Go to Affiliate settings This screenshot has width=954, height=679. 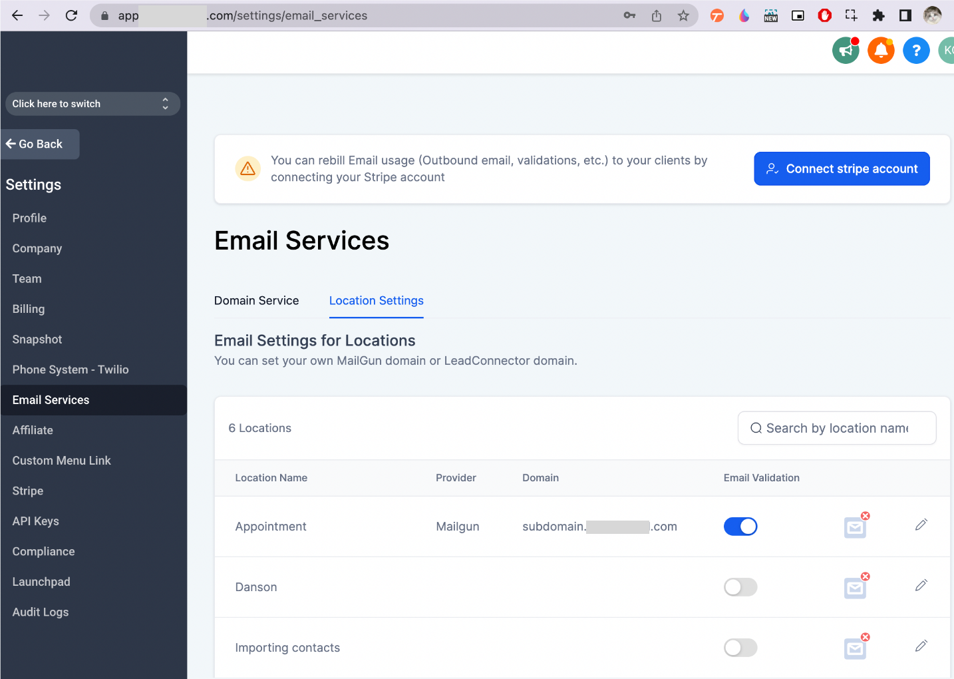coord(33,430)
